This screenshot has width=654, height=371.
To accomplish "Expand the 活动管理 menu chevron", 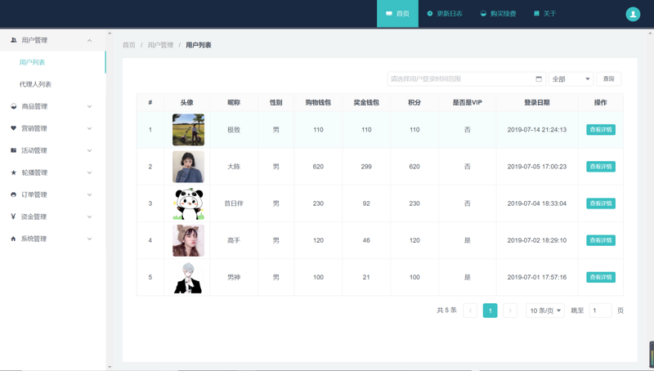I will pyautogui.click(x=89, y=151).
